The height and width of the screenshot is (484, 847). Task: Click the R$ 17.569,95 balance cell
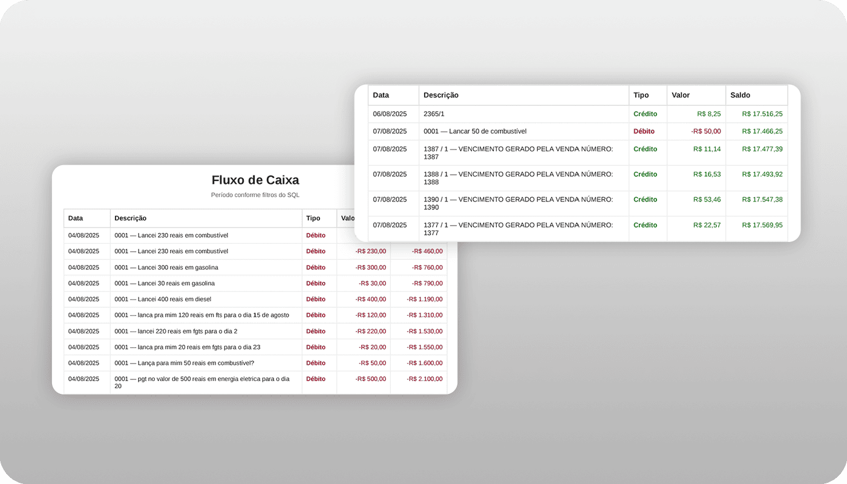[x=762, y=225]
